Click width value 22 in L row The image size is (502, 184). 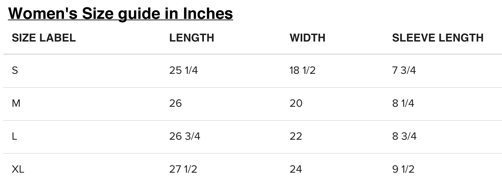click(x=296, y=136)
